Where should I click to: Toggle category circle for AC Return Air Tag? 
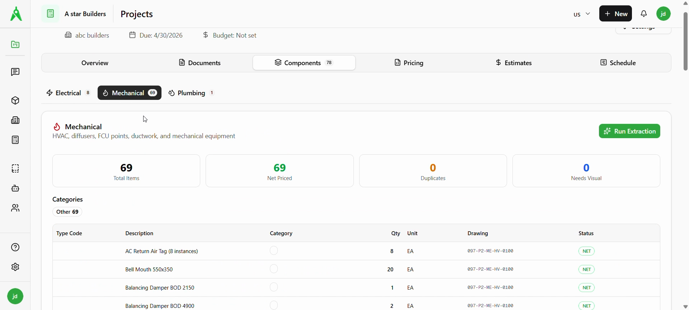click(x=274, y=251)
